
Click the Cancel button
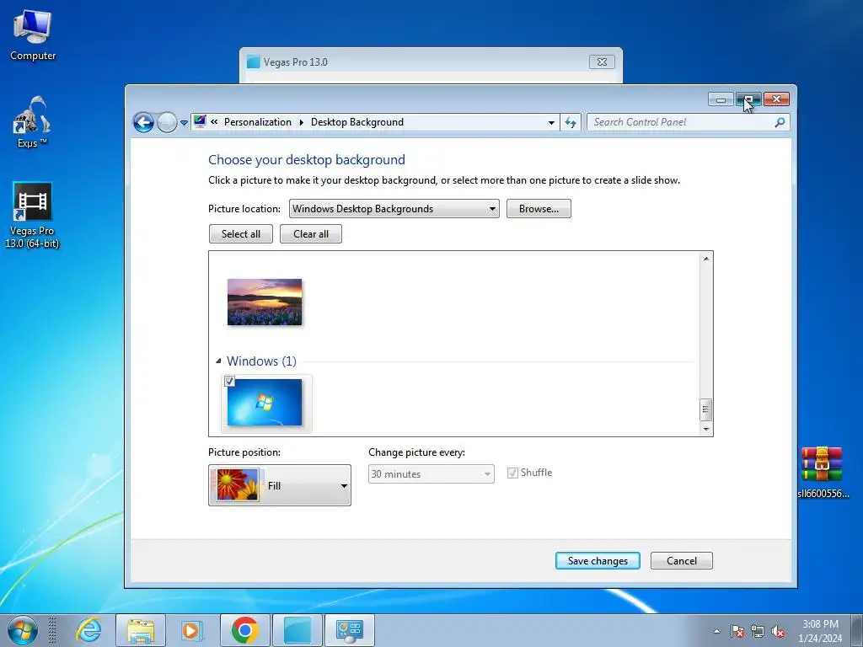pyautogui.click(x=681, y=560)
